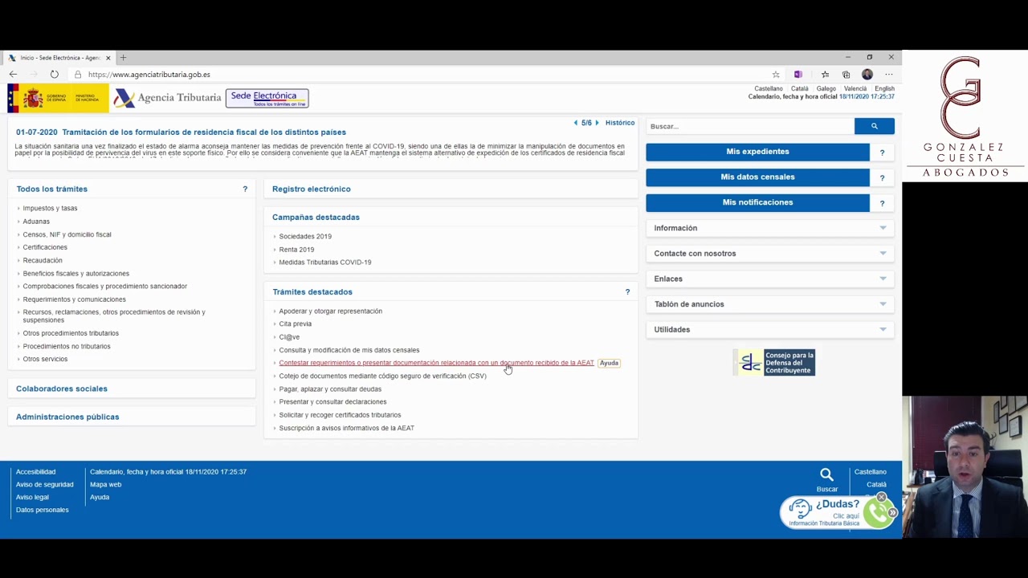Open Mis notificaciones button
The height and width of the screenshot is (578, 1028).
(x=757, y=202)
